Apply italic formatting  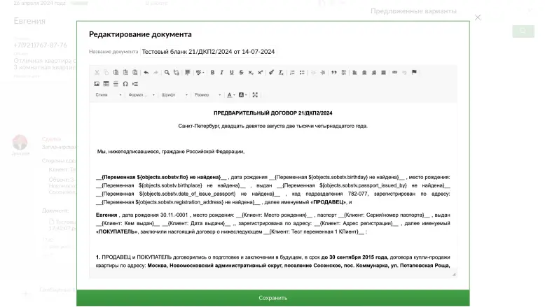pyautogui.click(x=222, y=73)
